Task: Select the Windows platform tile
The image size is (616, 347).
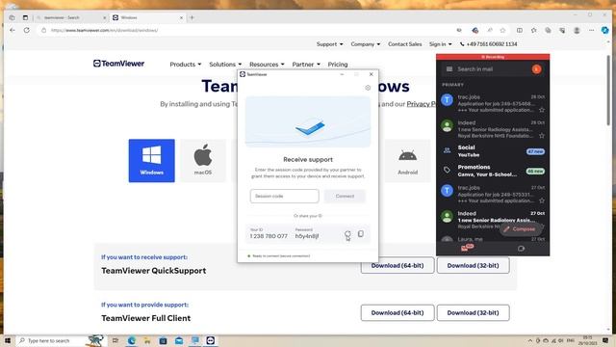Action: pyautogui.click(x=152, y=161)
